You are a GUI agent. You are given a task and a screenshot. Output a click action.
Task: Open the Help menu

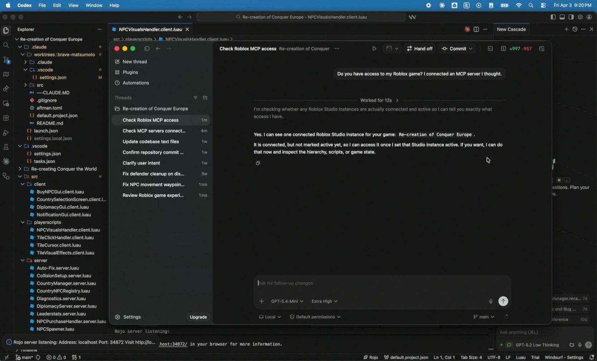(x=114, y=5)
